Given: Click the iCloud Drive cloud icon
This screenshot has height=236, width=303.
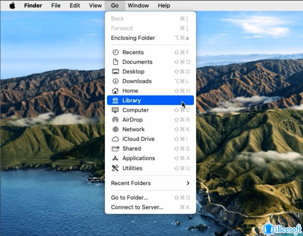Looking at the screenshot, I should click(x=115, y=139).
